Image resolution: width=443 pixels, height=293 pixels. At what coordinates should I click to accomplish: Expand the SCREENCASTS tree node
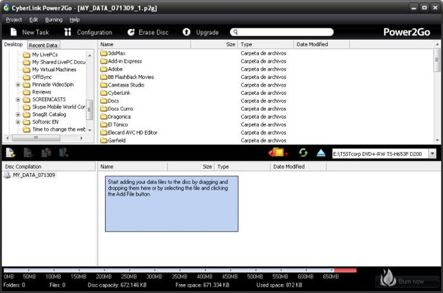[18, 100]
